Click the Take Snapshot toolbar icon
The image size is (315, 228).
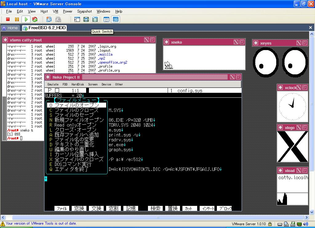[49, 19]
